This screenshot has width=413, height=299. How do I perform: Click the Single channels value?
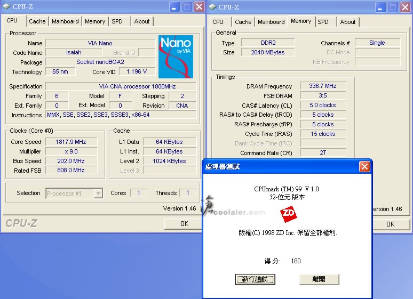tap(377, 43)
